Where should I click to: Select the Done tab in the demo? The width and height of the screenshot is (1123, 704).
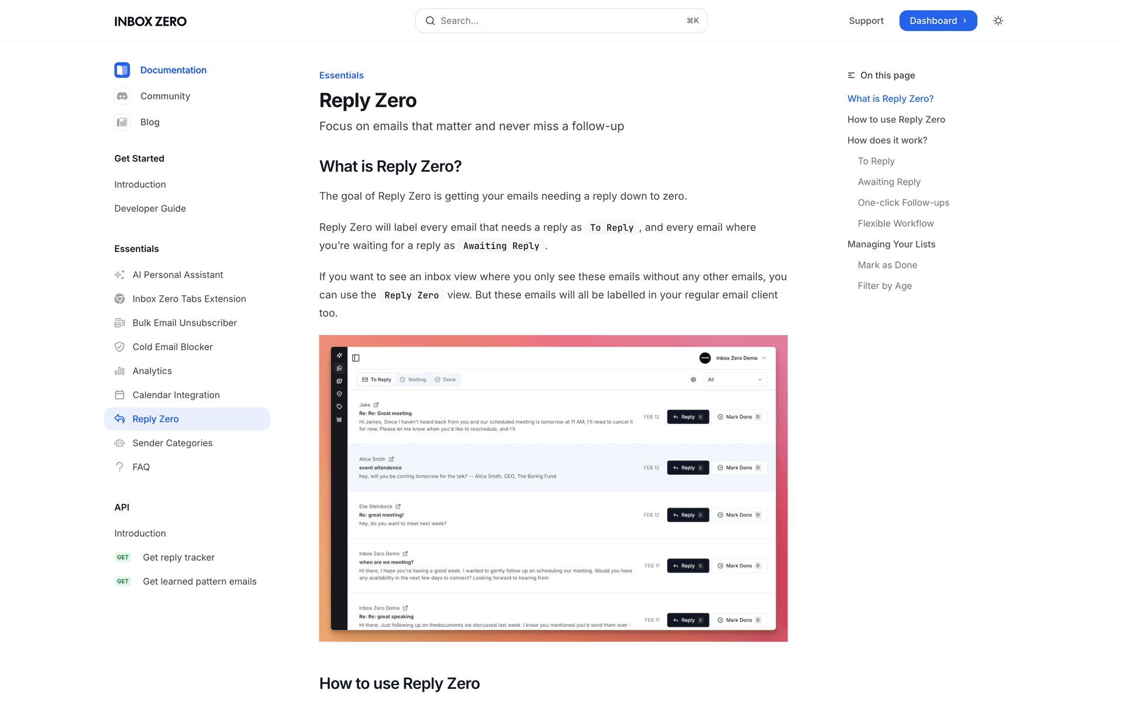(446, 379)
